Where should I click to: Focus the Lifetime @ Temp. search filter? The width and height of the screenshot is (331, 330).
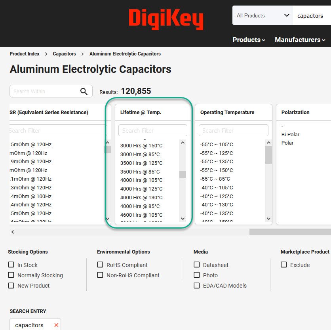click(153, 130)
